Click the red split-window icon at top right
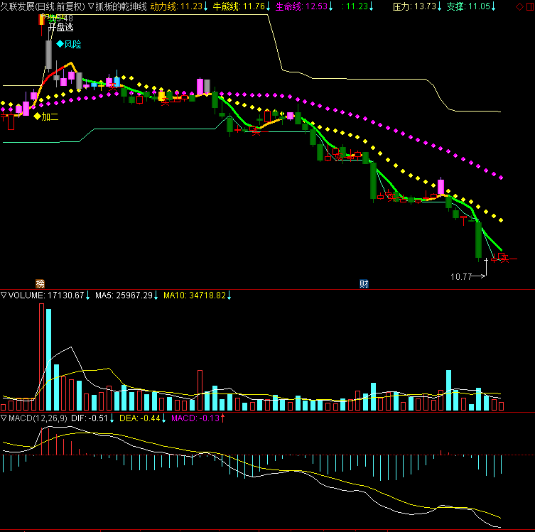The image size is (535, 532). [x=531, y=7]
